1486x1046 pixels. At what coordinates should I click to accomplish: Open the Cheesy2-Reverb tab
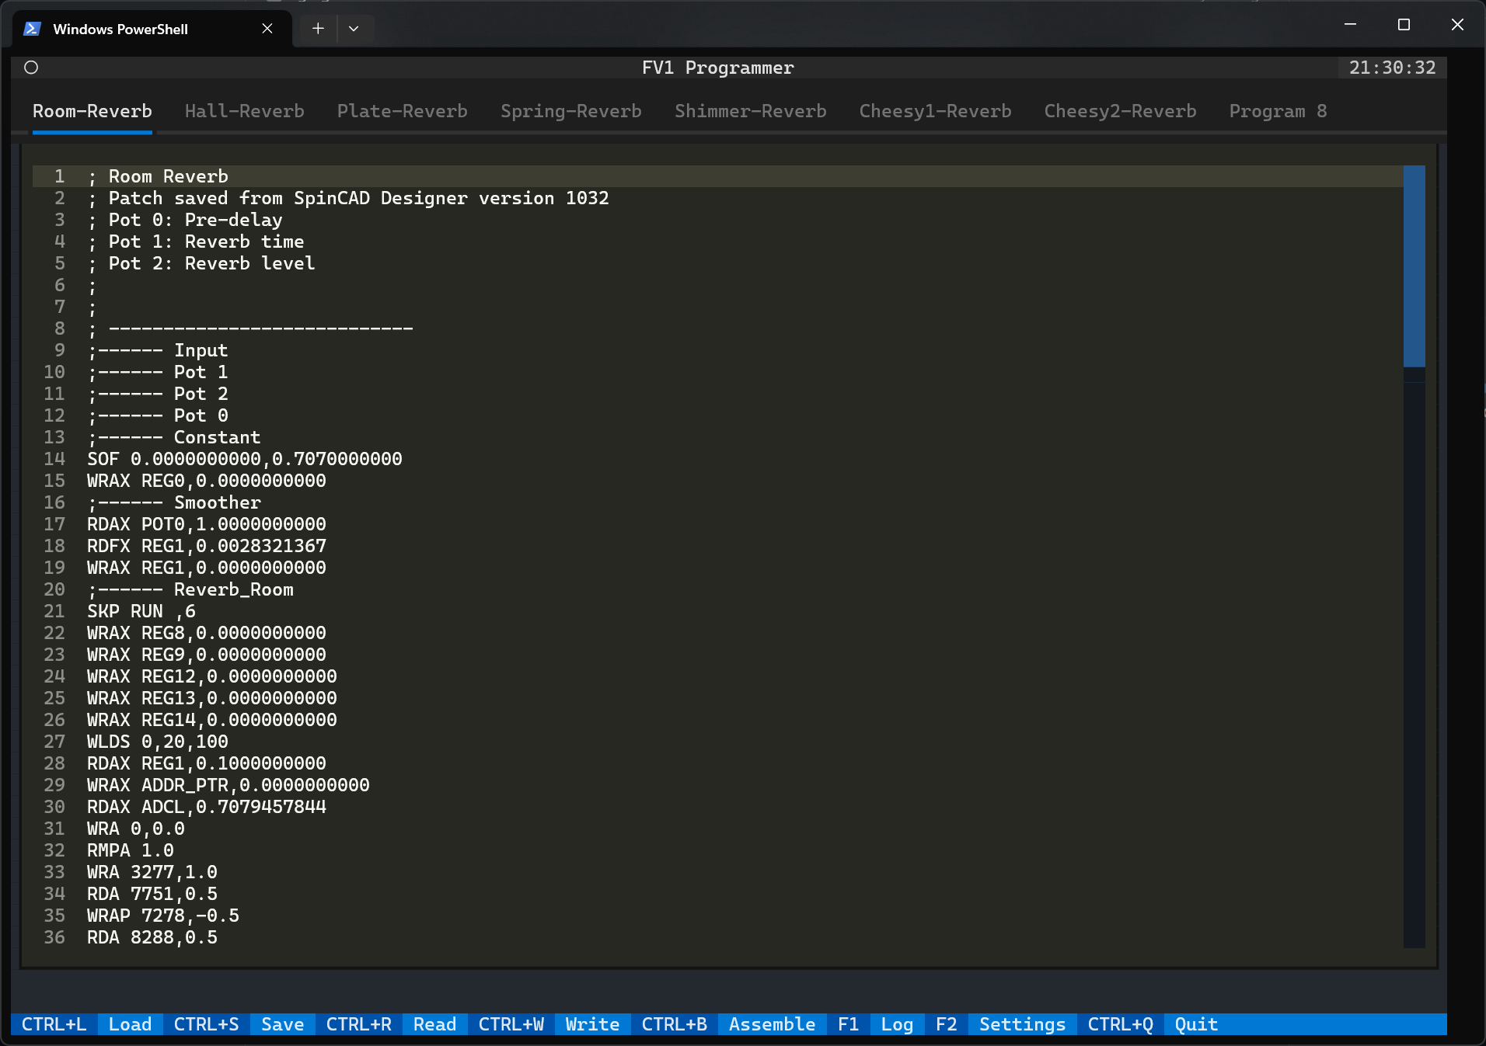pyautogui.click(x=1120, y=111)
